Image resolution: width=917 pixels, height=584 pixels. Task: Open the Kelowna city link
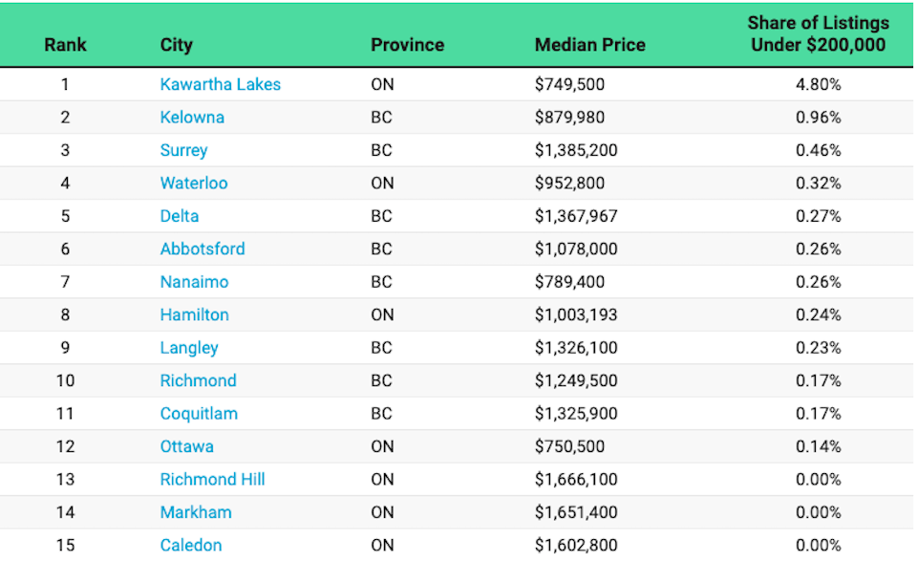coord(192,117)
